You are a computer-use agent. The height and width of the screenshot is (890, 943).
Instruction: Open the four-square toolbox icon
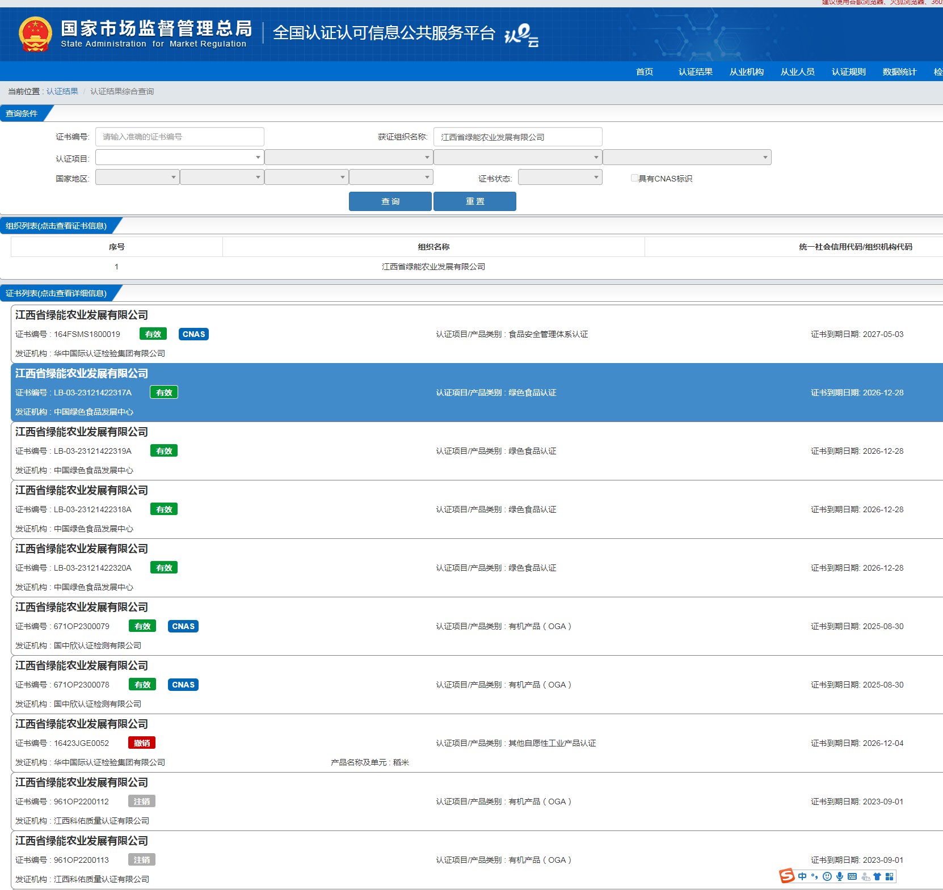coord(890,876)
